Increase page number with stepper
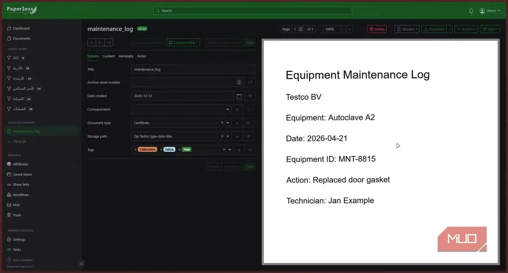Viewport: 508px width, 273px height. tap(300, 28)
